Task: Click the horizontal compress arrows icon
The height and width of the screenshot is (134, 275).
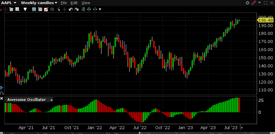Action: pyautogui.click(x=95, y=9)
